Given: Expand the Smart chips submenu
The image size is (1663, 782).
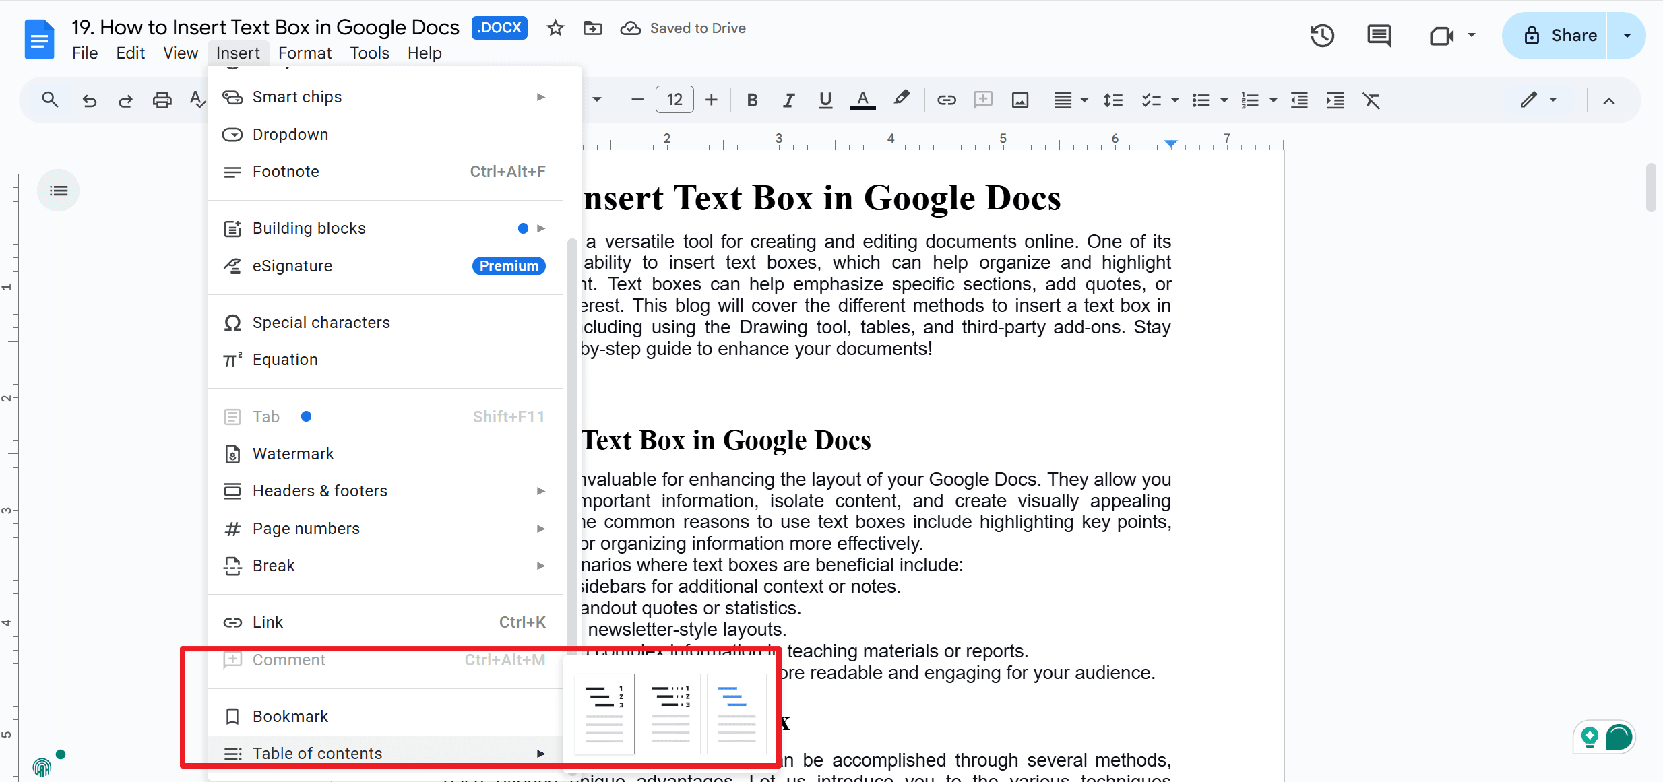Looking at the screenshot, I should 542,96.
